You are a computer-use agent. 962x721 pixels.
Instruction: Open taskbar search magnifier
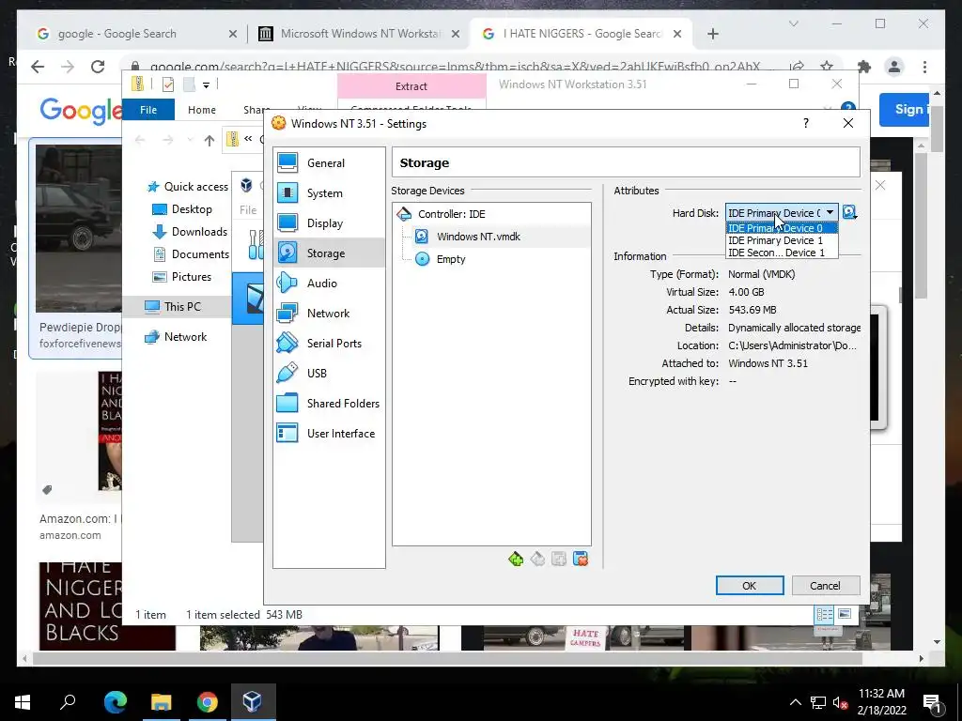(68, 702)
